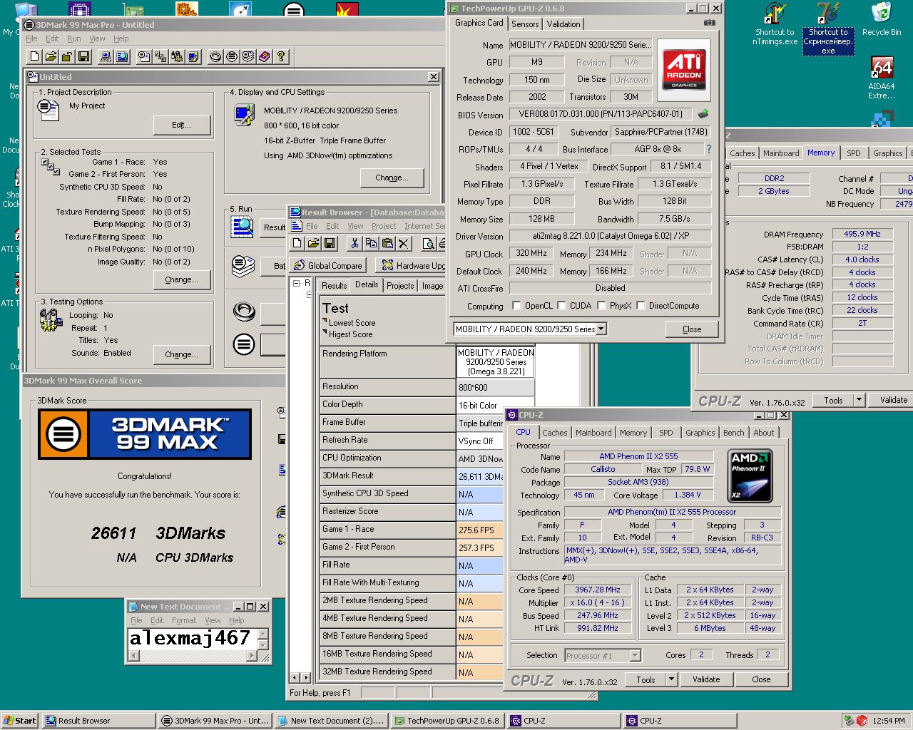Click the Close button in front CPU-Z
913x730 pixels.
(x=761, y=679)
